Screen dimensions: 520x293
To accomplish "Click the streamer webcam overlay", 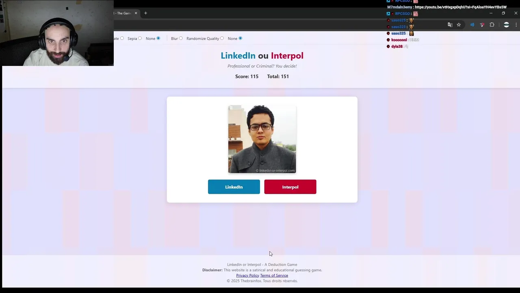I will tap(57, 33).
